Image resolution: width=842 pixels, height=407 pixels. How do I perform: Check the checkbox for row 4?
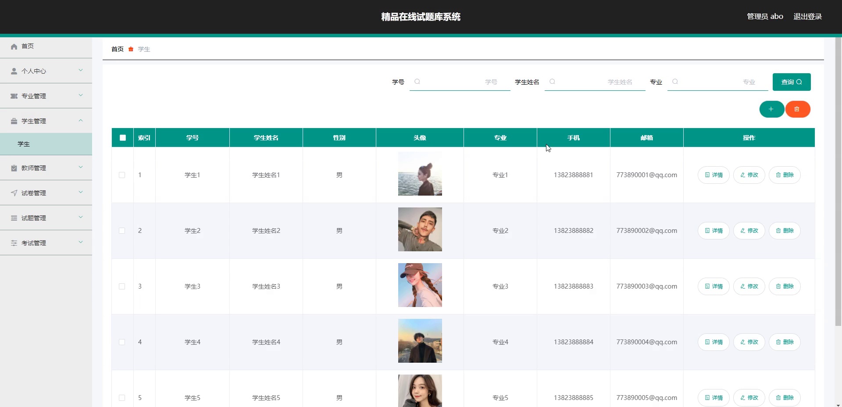[x=122, y=342]
